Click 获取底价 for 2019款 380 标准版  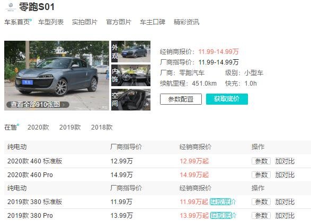tap(223, 202)
